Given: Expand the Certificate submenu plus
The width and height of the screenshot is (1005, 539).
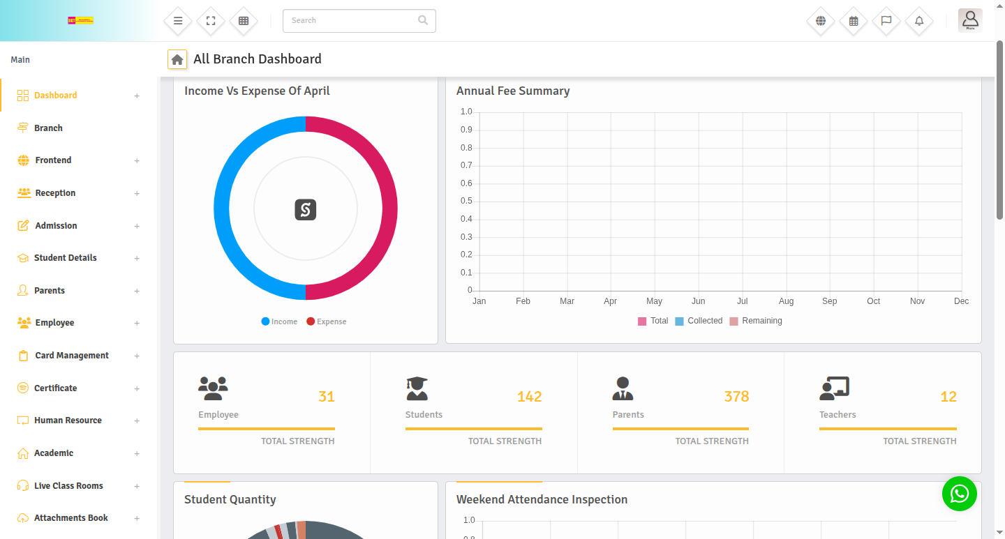Looking at the screenshot, I should tap(137, 388).
